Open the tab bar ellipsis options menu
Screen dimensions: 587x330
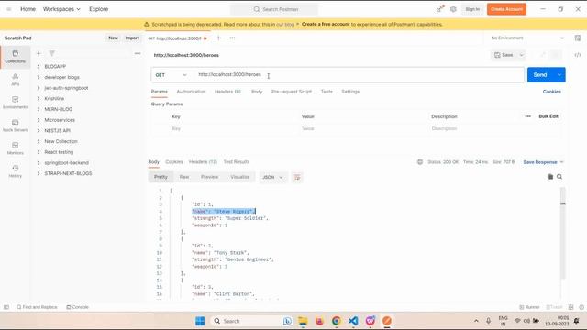coord(232,38)
